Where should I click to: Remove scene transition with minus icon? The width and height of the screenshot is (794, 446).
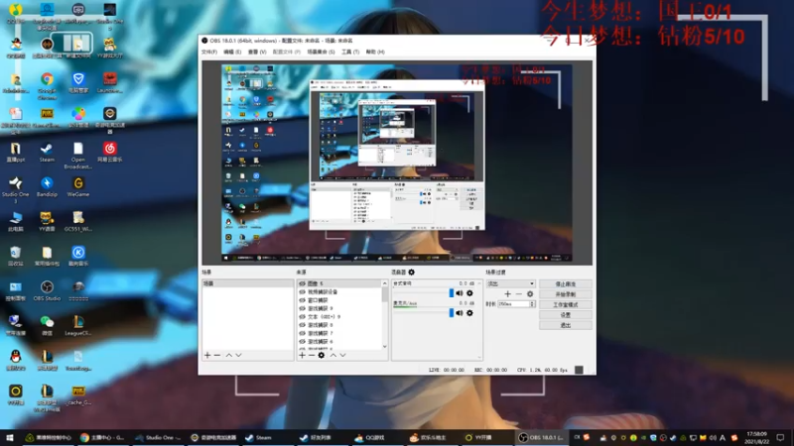tap(518, 293)
